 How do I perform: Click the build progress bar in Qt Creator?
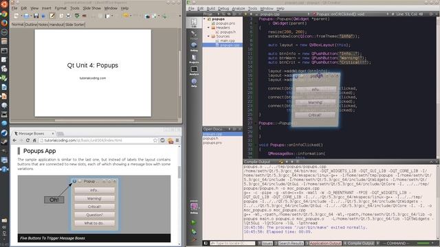pyautogui.click(x=423, y=243)
